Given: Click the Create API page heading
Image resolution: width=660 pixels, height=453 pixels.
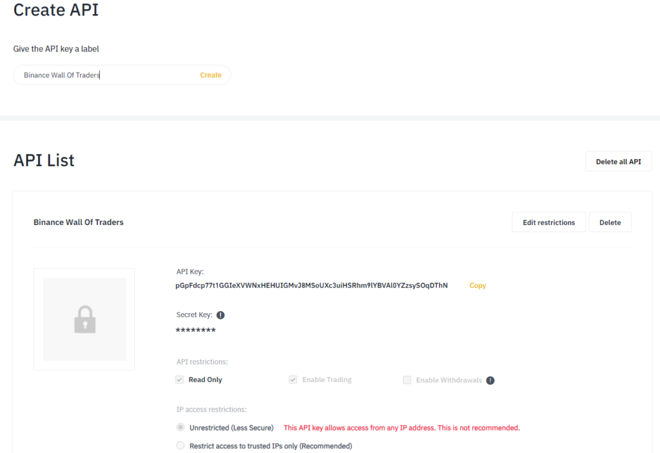Looking at the screenshot, I should (x=55, y=10).
